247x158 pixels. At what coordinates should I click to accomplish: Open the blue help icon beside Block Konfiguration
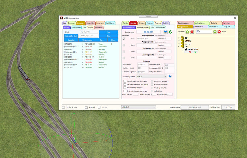coord(170,76)
